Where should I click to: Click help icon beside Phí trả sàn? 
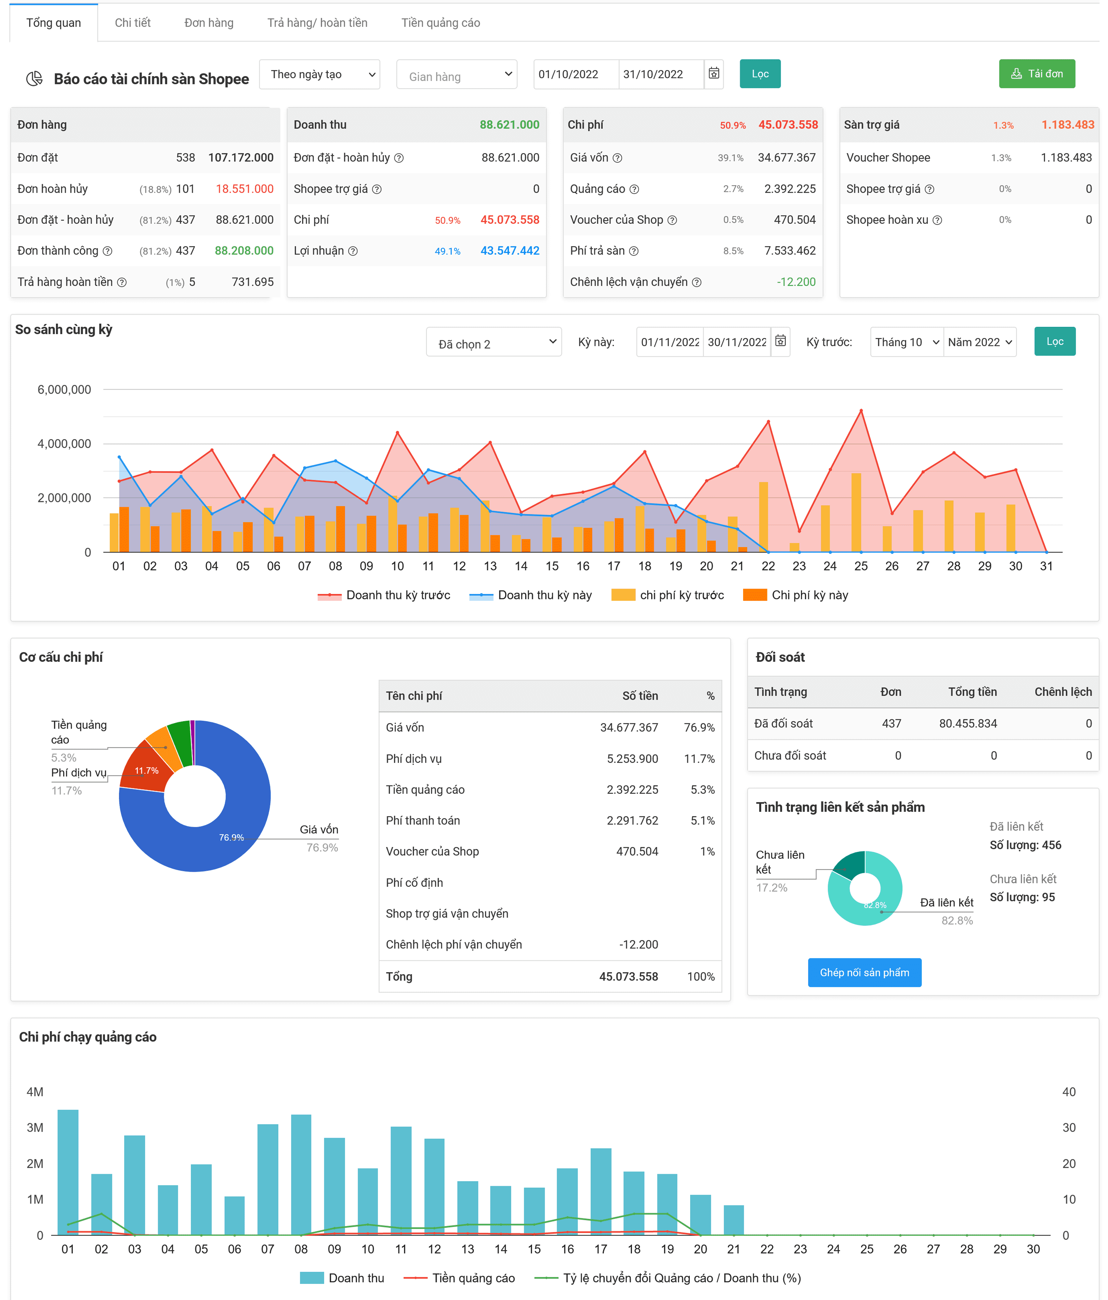coord(633,251)
